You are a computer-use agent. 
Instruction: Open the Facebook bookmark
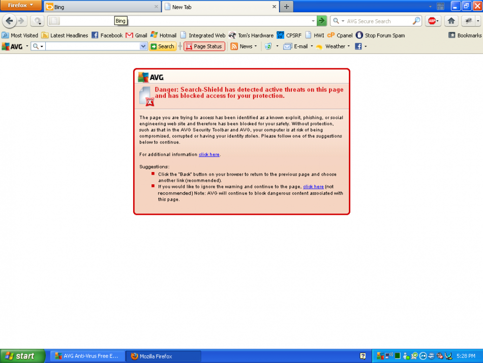[107, 36]
